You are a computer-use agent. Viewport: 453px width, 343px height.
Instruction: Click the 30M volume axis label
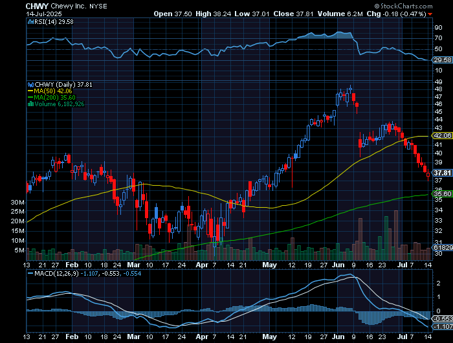pos(17,203)
